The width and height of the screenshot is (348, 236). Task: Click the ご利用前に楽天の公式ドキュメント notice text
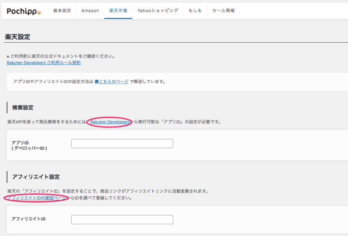61,56
